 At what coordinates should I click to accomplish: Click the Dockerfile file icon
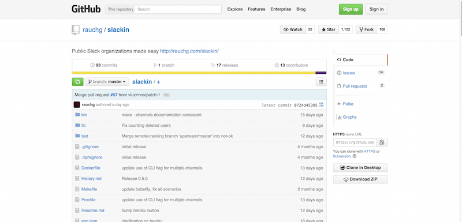(x=77, y=168)
